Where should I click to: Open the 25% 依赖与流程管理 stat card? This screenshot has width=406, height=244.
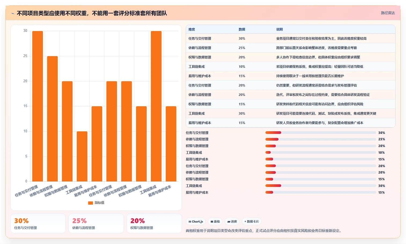pyautogui.click(x=96, y=223)
